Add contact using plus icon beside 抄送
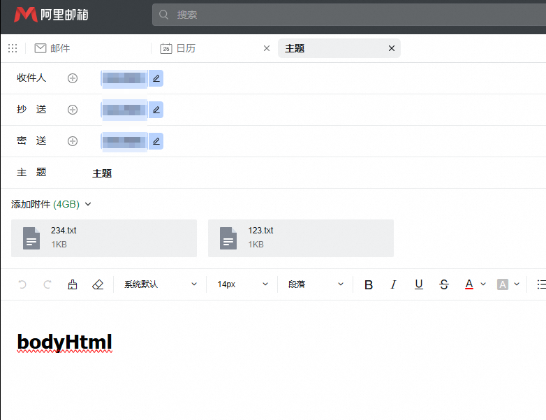Viewport: 546px width, 420px height. click(73, 110)
